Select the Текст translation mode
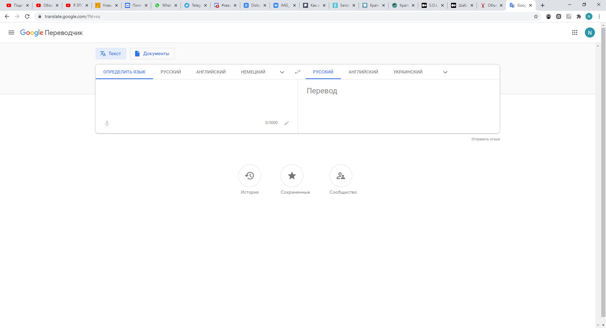606x328 pixels. [x=111, y=54]
